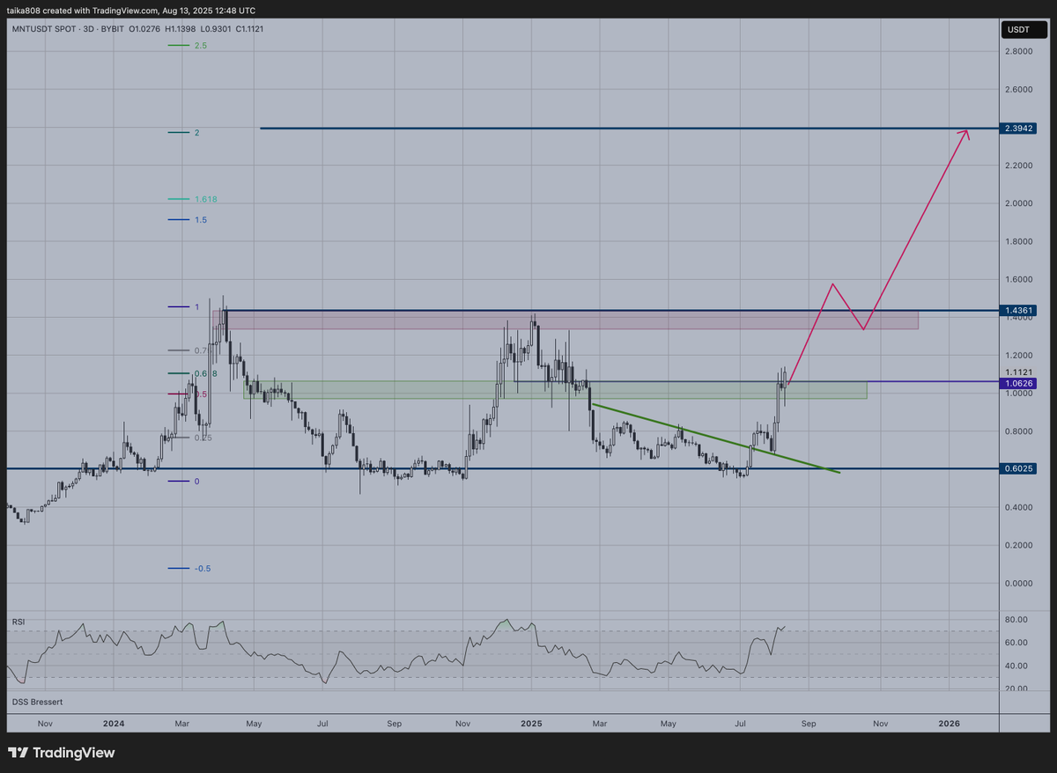Click the C1.1121 close value in header
This screenshot has width=1057, height=773.
click(249, 30)
